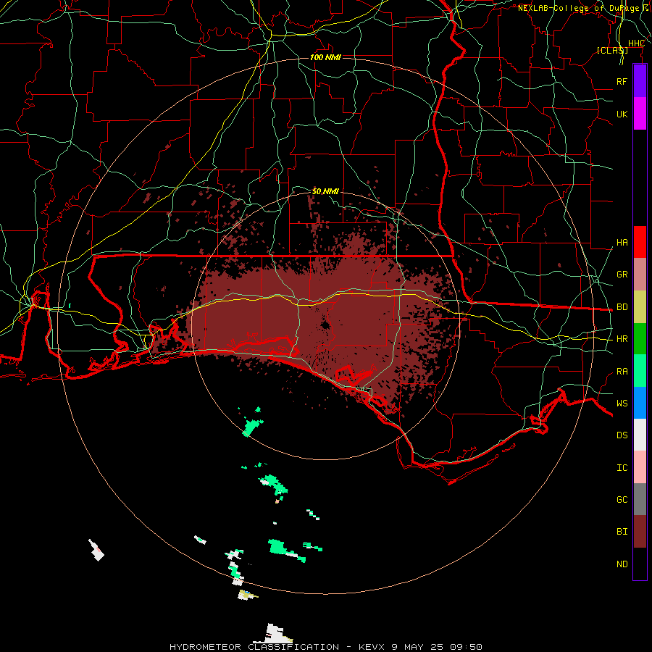Screen dimensions: 652x652
Task: Click the GC legend label
Action: pyautogui.click(x=622, y=499)
